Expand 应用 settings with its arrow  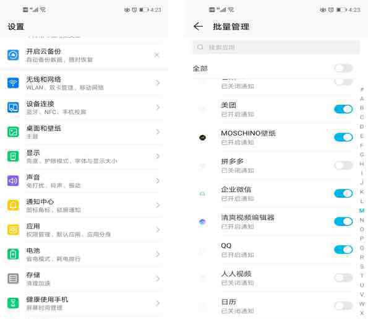[x=158, y=230]
